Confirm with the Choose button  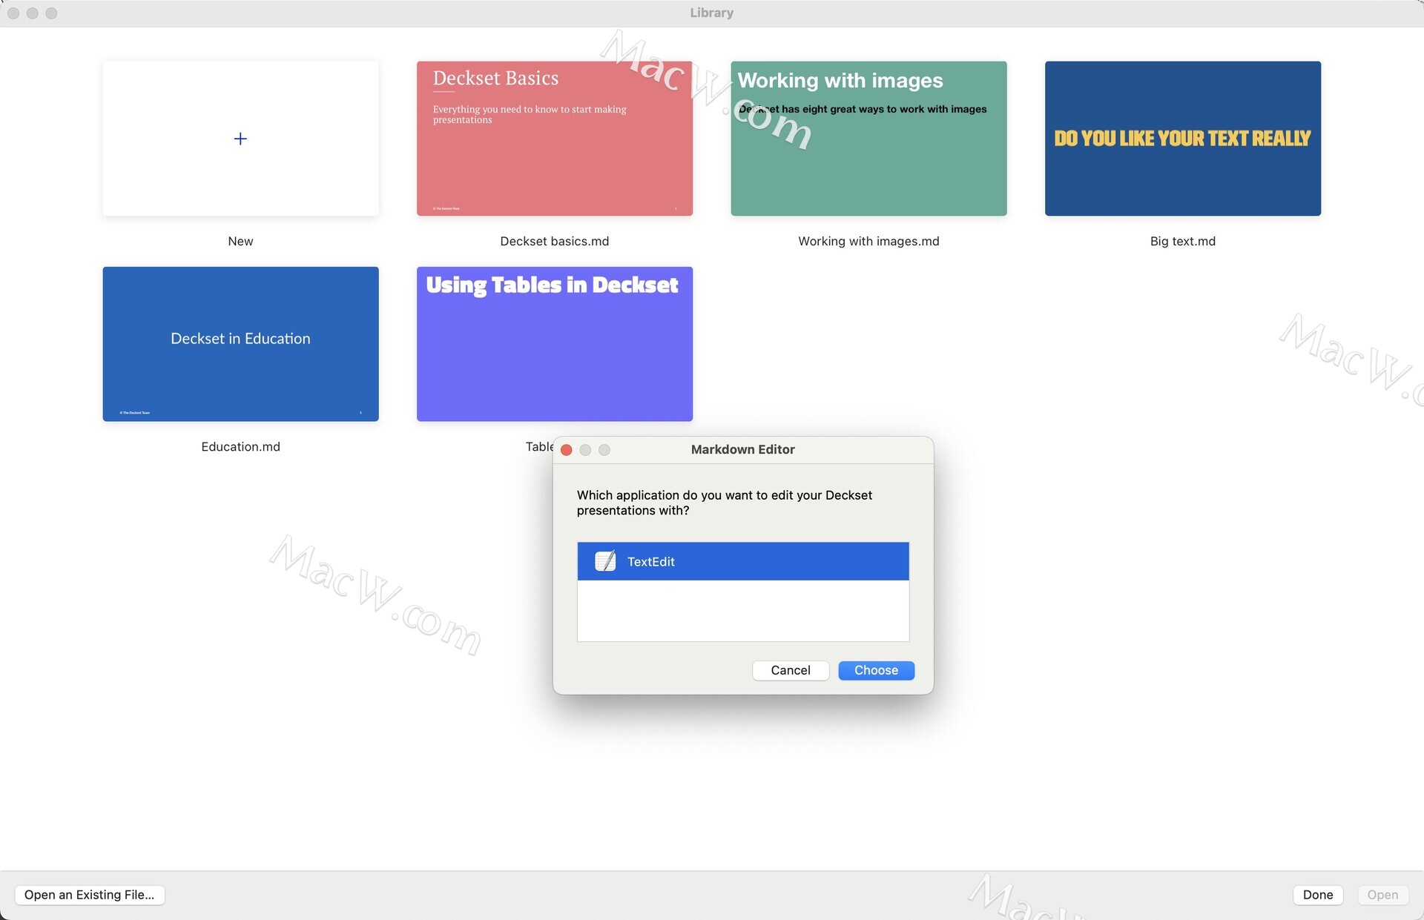(x=876, y=670)
